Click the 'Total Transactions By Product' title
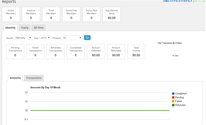The image size is (206, 125). [170, 43]
